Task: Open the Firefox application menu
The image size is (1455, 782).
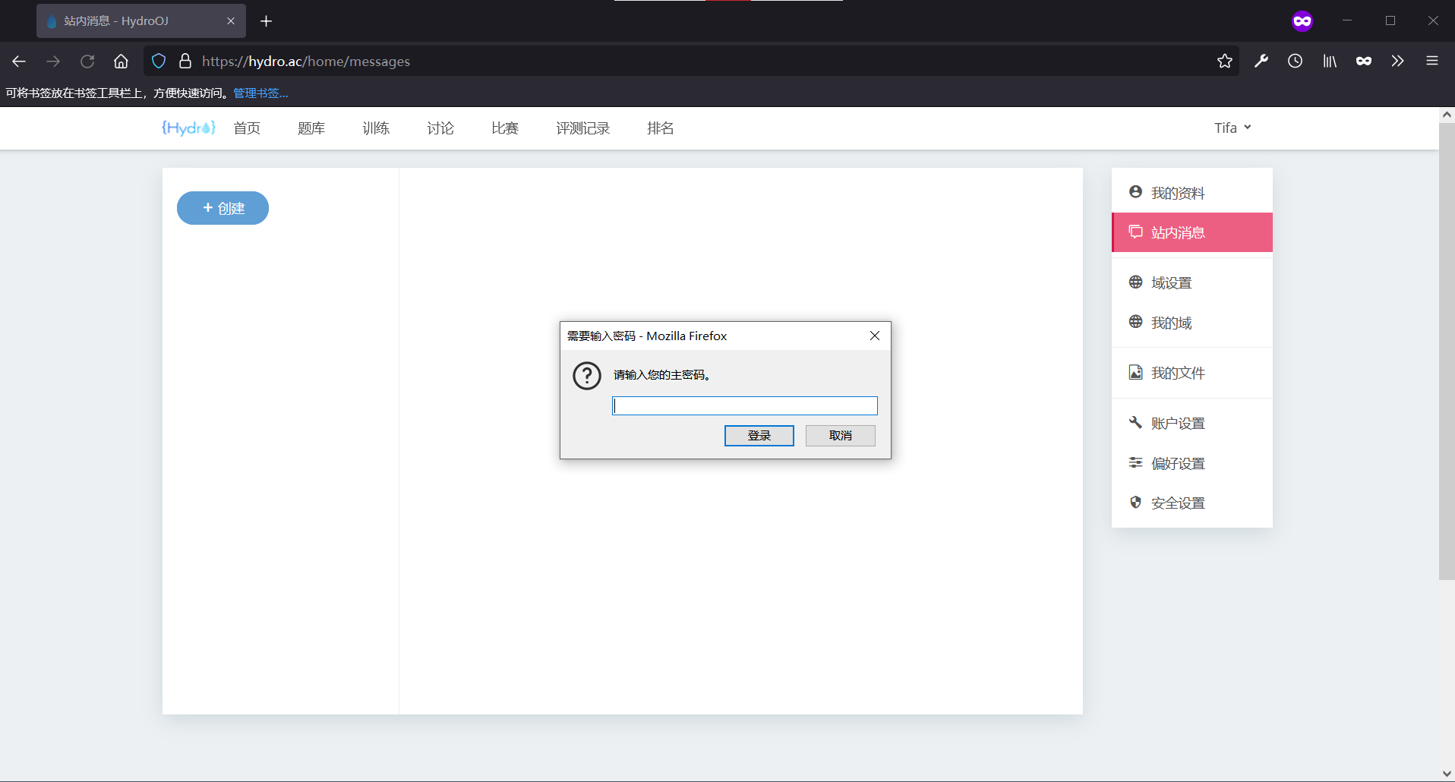Action: point(1431,61)
